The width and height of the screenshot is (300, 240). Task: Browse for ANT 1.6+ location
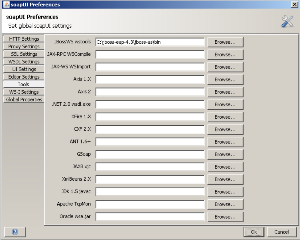click(x=225, y=142)
